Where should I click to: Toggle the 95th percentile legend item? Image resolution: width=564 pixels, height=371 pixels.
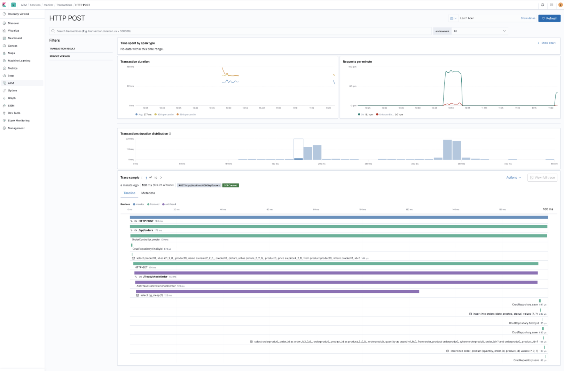point(164,114)
